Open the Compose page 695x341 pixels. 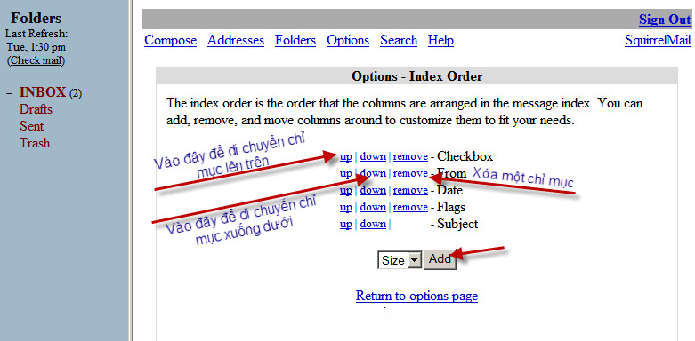coord(171,40)
